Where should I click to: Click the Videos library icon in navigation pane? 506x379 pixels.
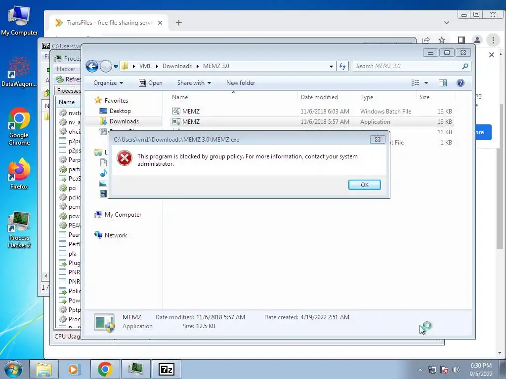[103, 193]
